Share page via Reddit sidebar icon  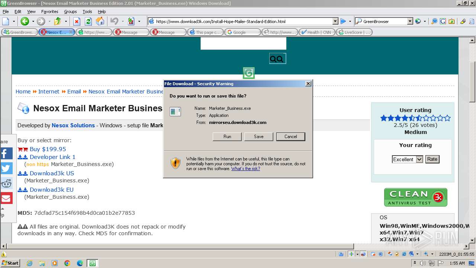point(6,183)
